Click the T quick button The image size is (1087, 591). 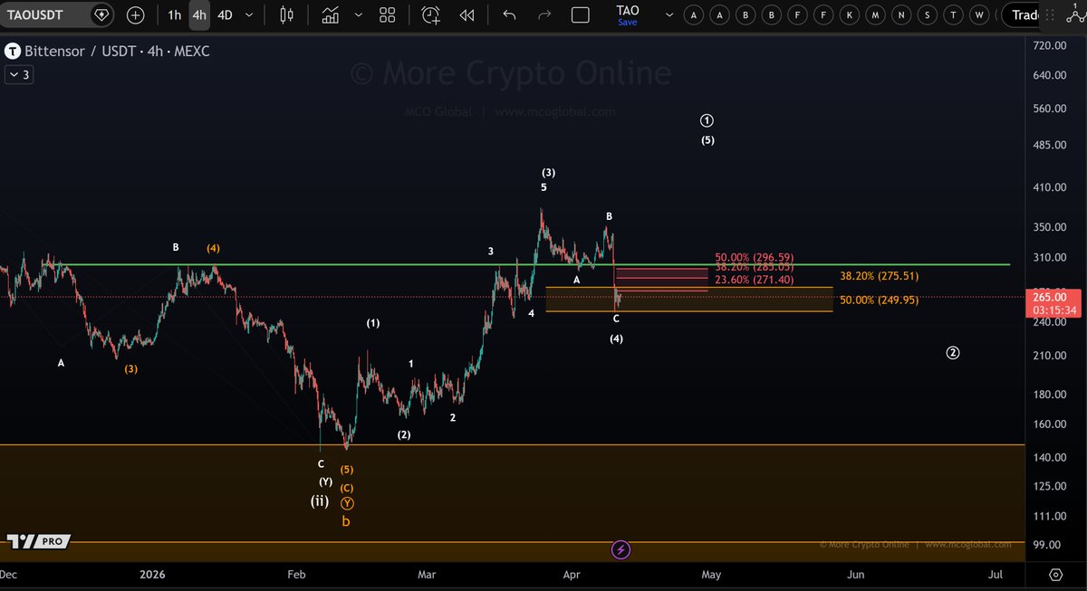[x=952, y=15]
